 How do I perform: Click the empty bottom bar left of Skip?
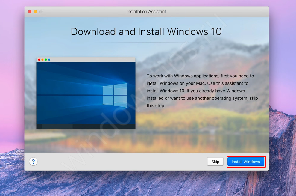coord(120,162)
